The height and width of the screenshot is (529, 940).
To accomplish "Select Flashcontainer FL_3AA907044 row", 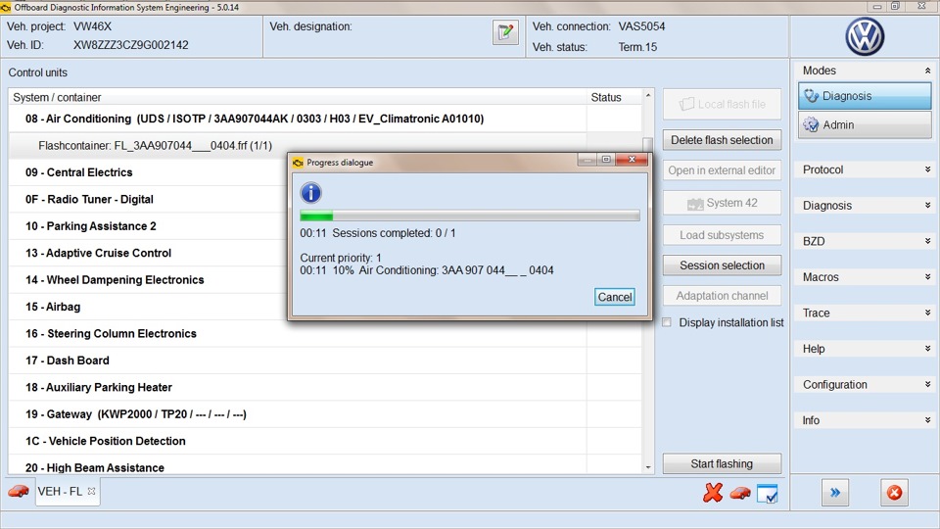I will point(297,146).
